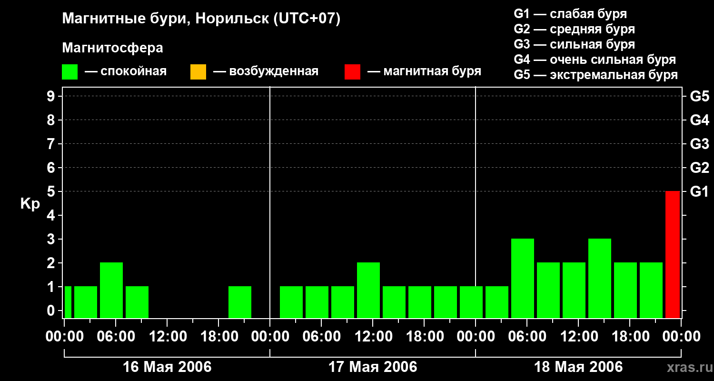
Task: Click the '06:00' tick label for 17 Мая
Action: 321,337
